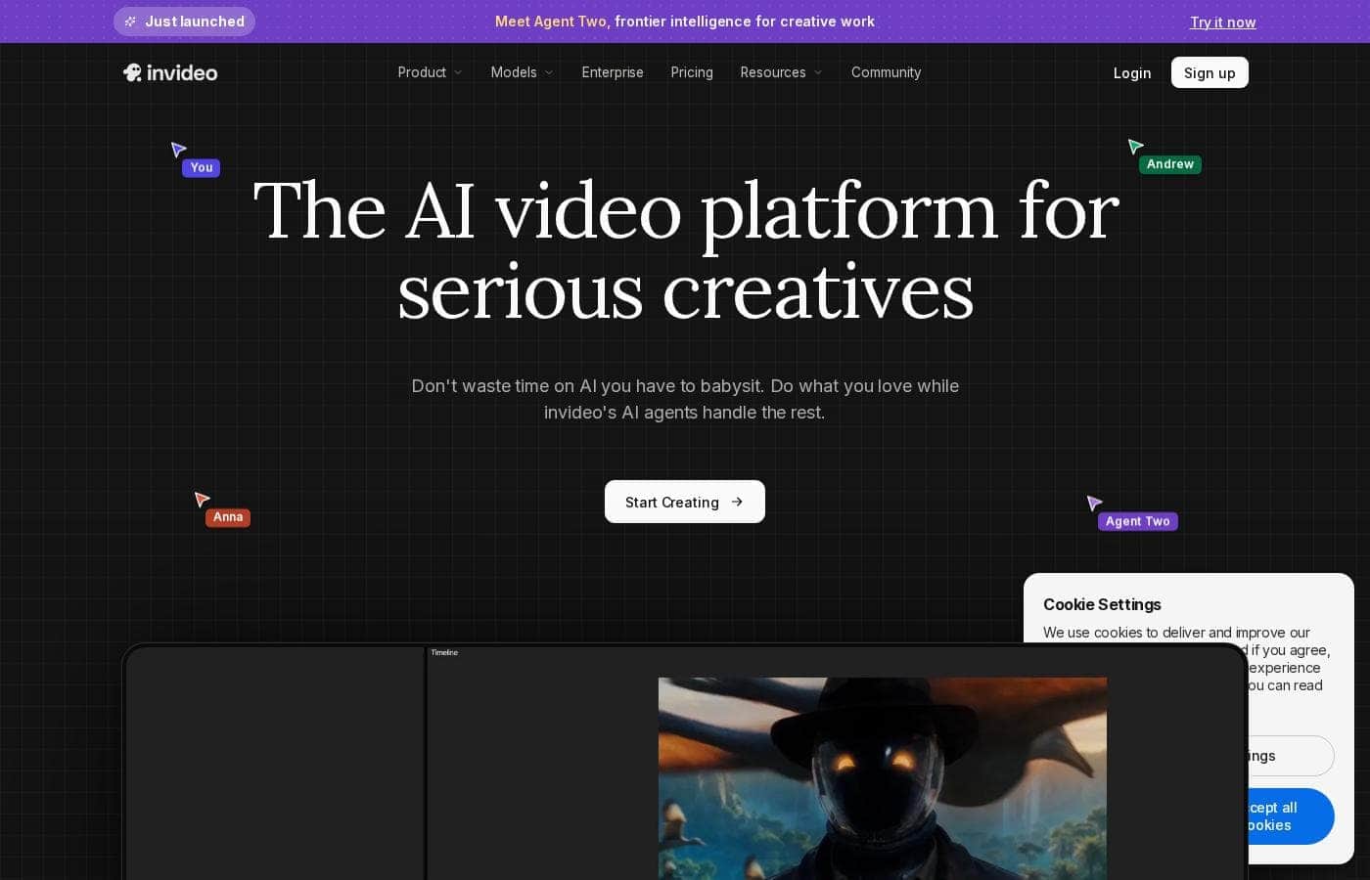Expand the Resources dropdown
1370x880 pixels.
[x=781, y=72]
